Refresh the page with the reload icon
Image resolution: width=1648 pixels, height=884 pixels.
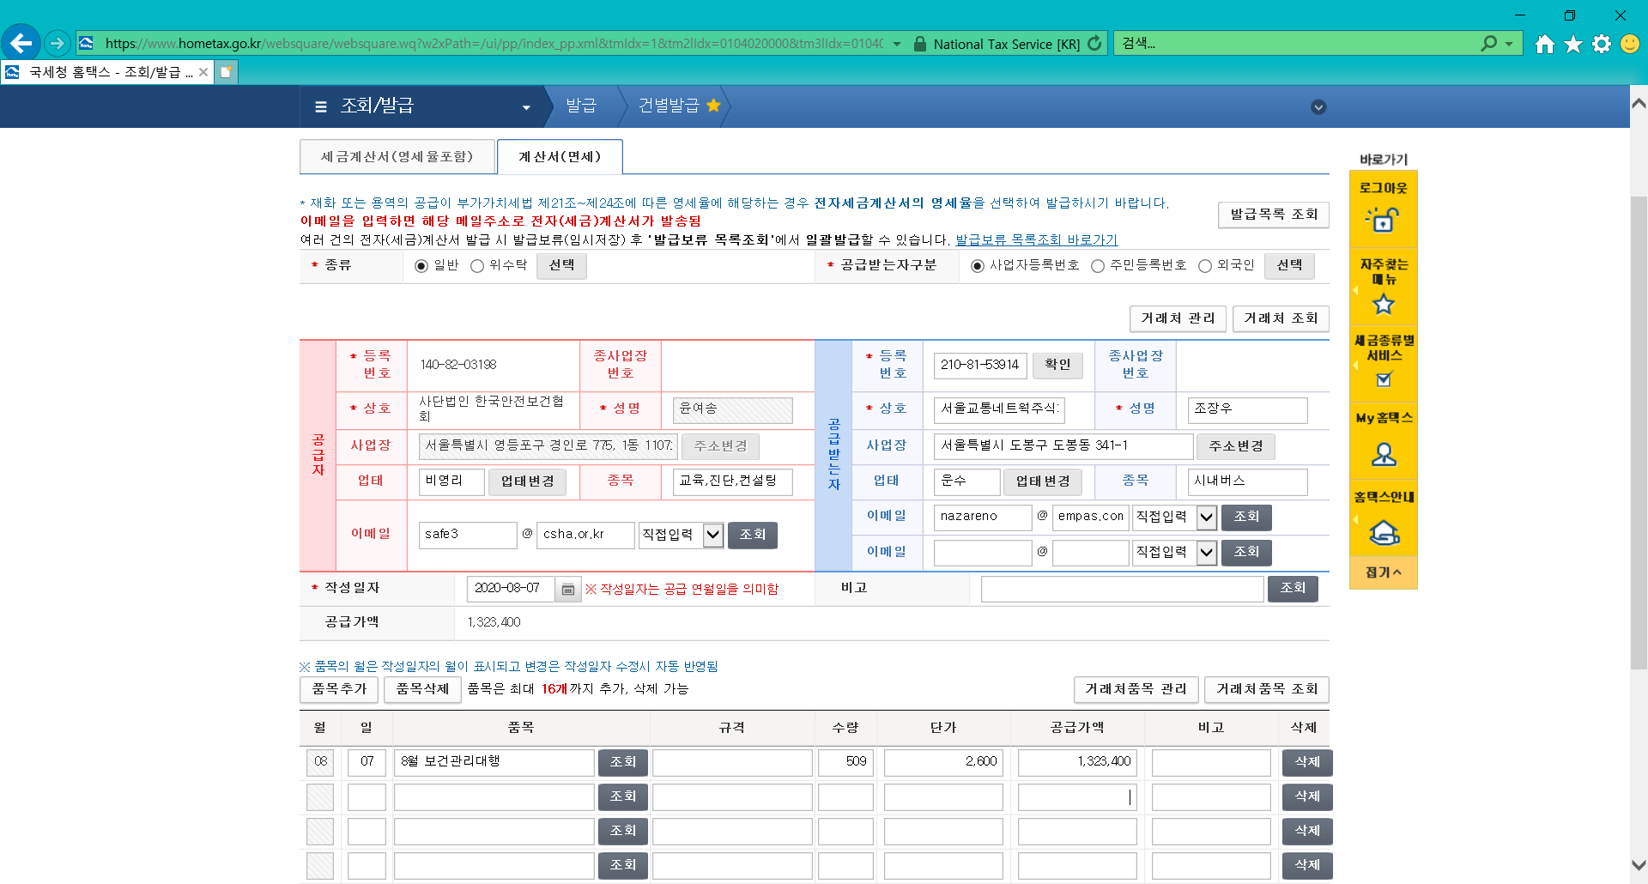[1094, 44]
